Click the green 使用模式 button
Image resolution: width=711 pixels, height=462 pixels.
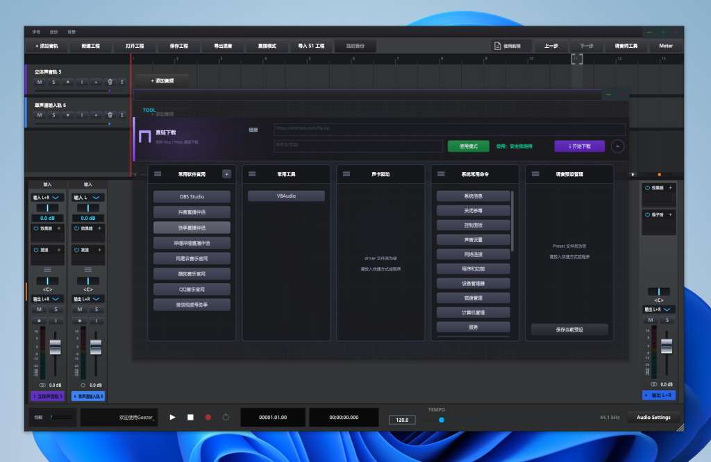click(x=469, y=146)
